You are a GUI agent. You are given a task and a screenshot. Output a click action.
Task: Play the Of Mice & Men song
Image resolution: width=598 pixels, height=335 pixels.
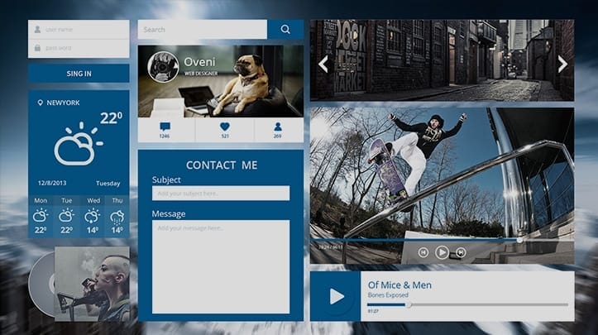point(337,296)
